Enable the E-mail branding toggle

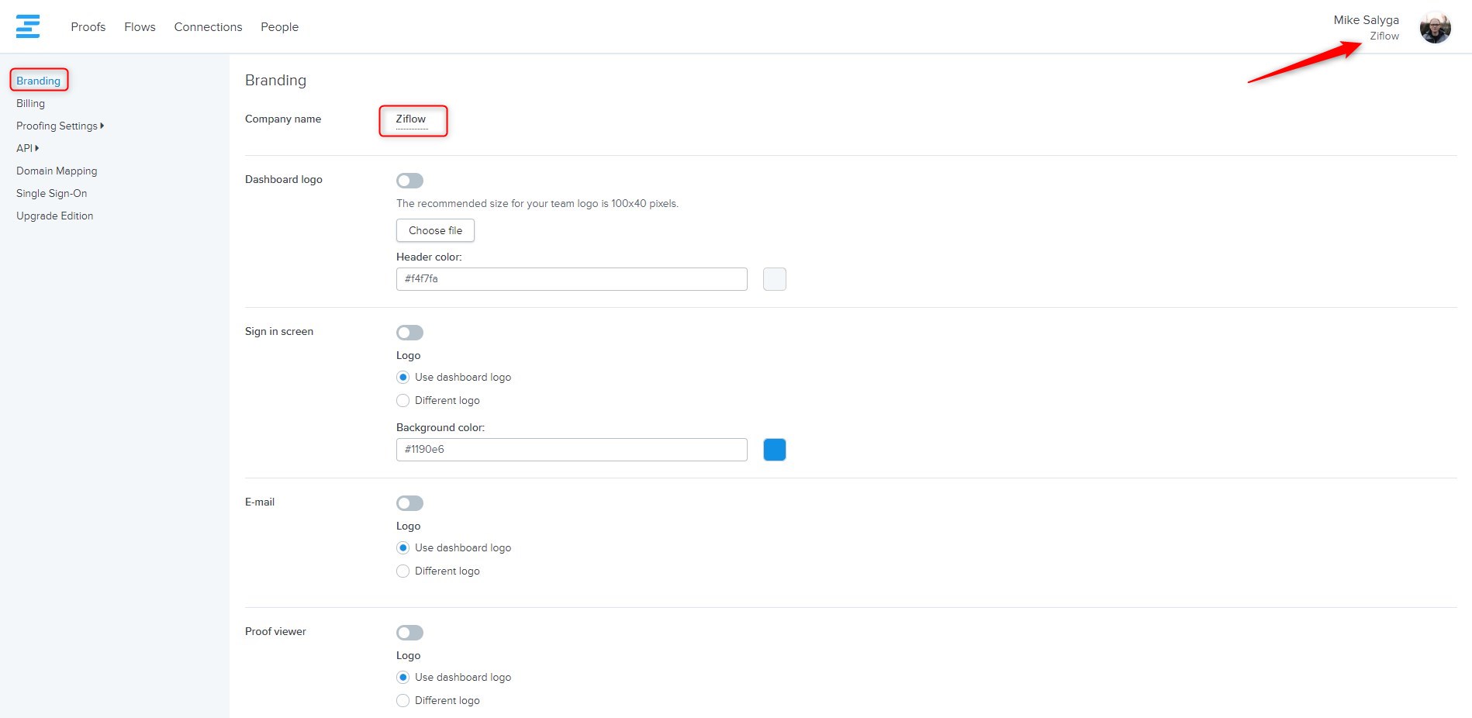[409, 503]
